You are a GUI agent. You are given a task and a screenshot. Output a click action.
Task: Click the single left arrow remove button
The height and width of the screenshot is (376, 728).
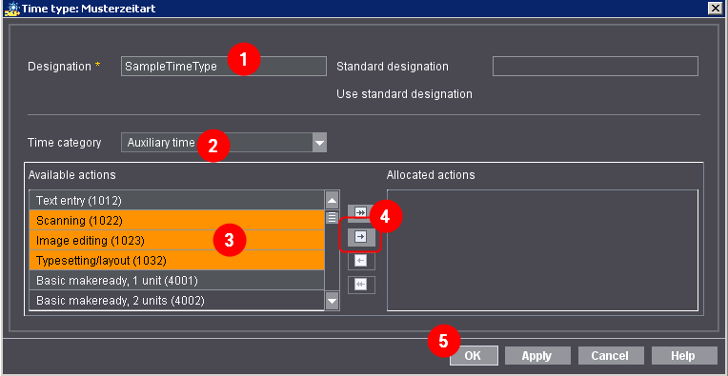[x=361, y=261]
